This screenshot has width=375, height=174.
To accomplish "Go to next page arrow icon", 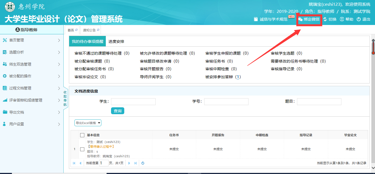I will click(129, 163).
